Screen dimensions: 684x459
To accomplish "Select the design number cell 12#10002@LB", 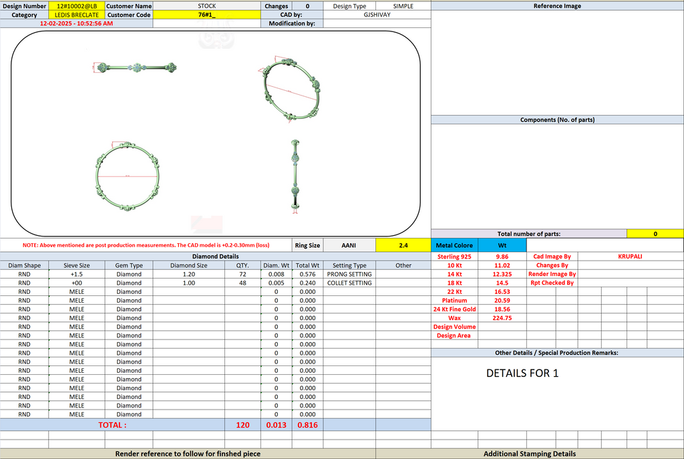I will [77, 6].
